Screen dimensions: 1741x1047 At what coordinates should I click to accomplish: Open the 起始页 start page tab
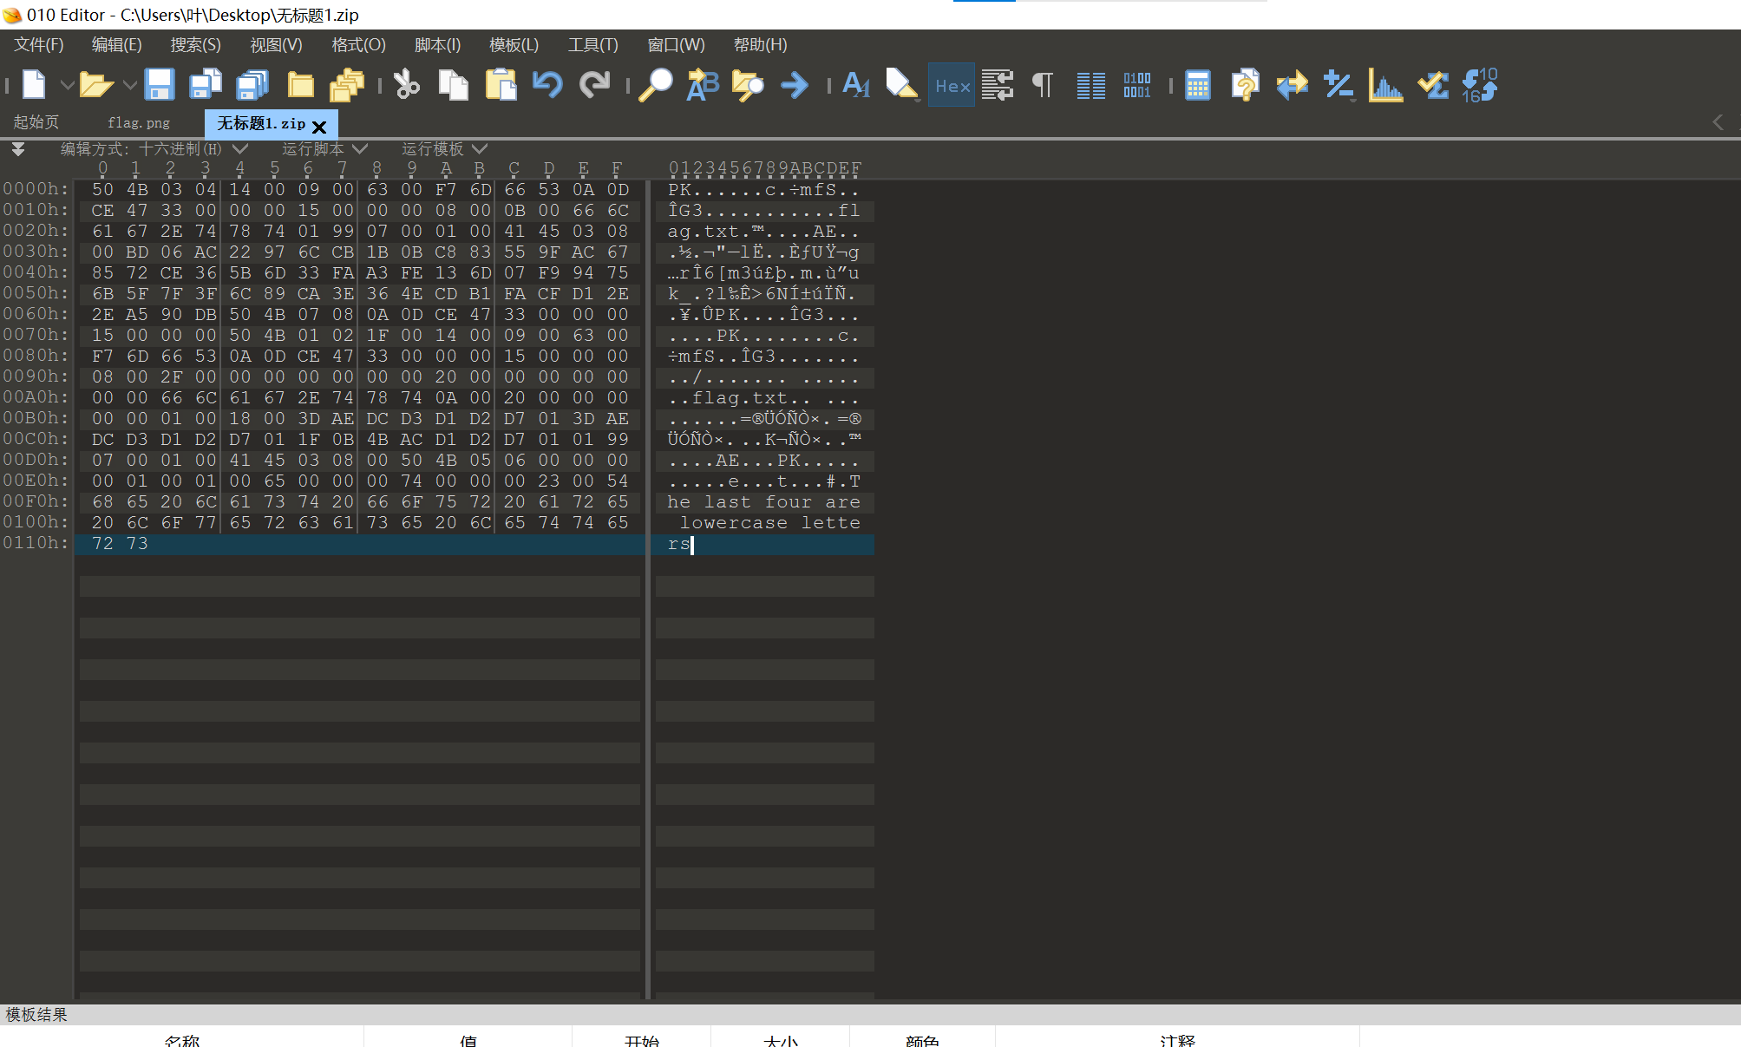(x=36, y=122)
